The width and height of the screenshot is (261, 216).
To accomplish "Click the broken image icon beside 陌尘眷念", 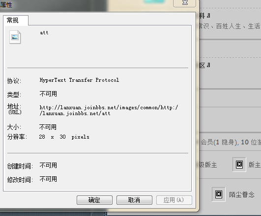I will click(x=219, y=194).
